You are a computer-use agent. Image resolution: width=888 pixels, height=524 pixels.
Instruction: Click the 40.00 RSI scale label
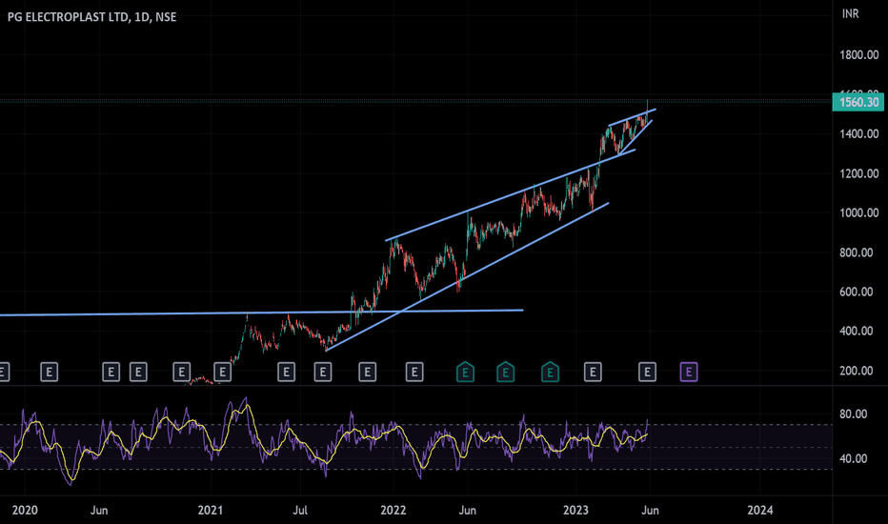tap(853, 458)
